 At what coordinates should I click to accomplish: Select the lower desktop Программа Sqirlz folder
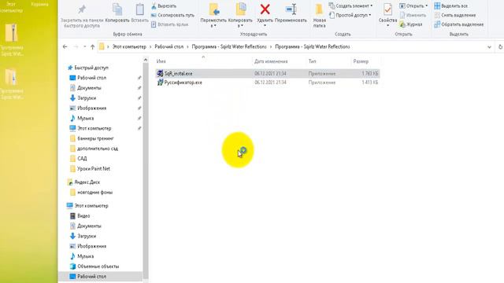coord(12,83)
